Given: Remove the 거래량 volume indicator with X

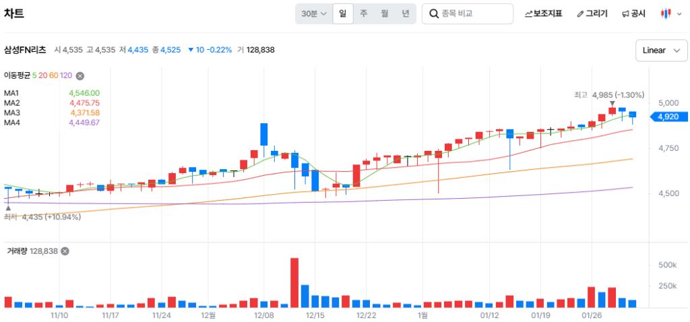Looking at the screenshot, I should tap(65, 251).
